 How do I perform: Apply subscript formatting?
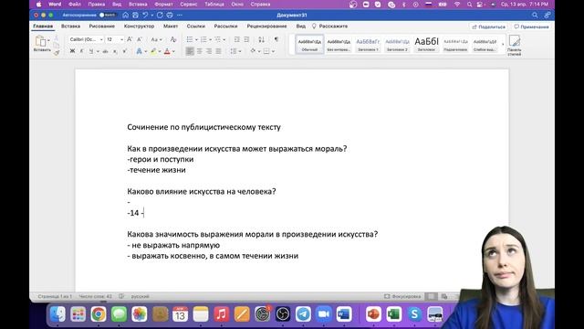pos(115,51)
